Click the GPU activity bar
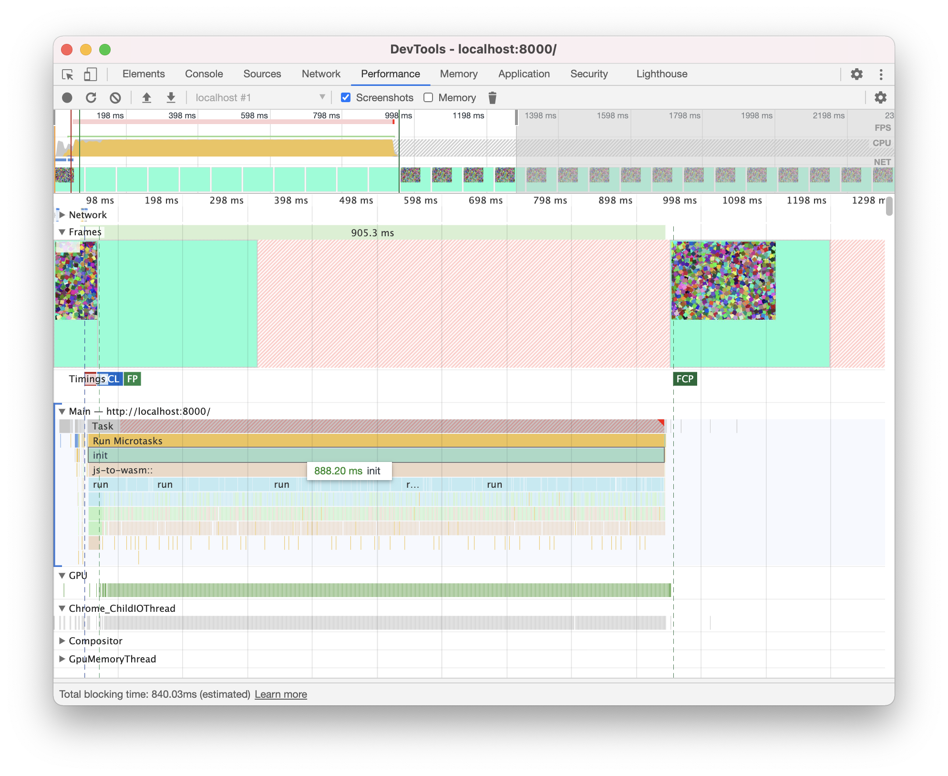948x776 pixels. [385, 590]
